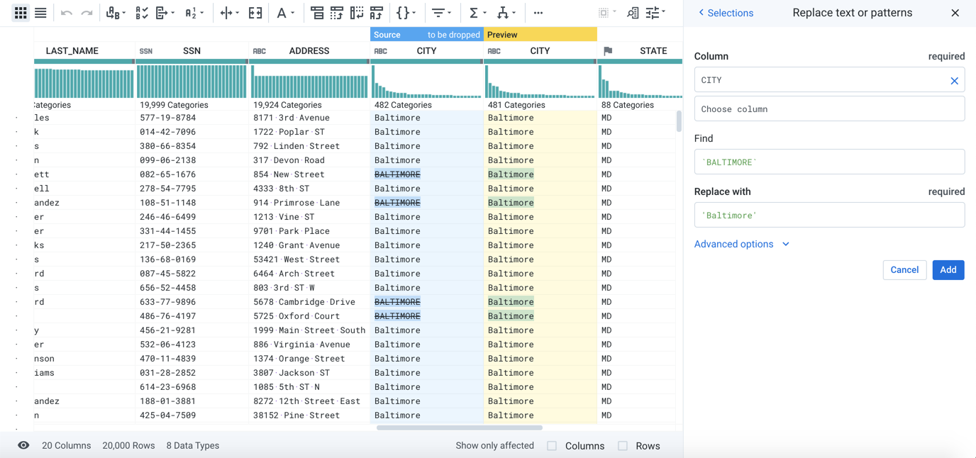Click the second row-structure toolbar icon
This screenshot has width=976, height=458.
pos(337,13)
